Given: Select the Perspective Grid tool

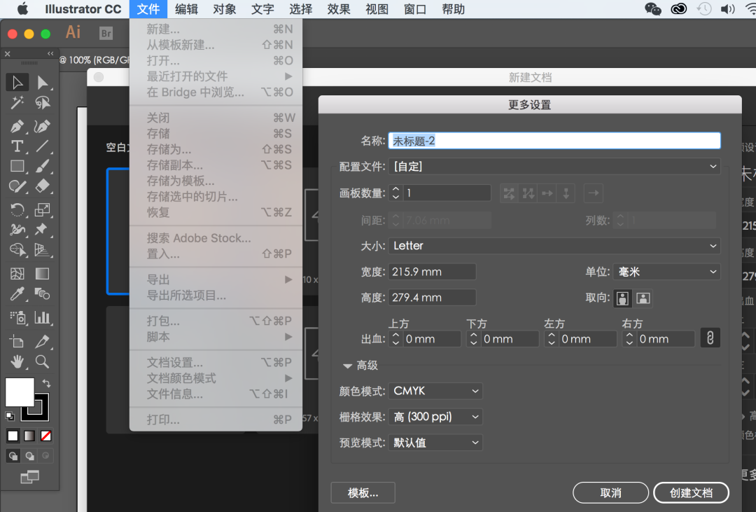Looking at the screenshot, I should [x=43, y=249].
